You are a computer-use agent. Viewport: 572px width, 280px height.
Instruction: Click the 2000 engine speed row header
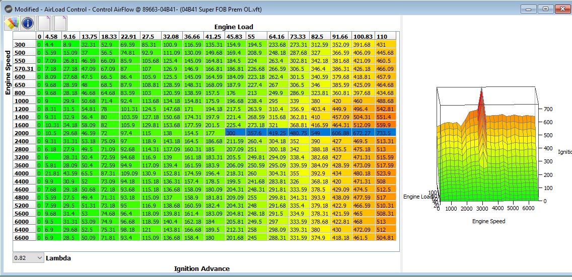25,133
